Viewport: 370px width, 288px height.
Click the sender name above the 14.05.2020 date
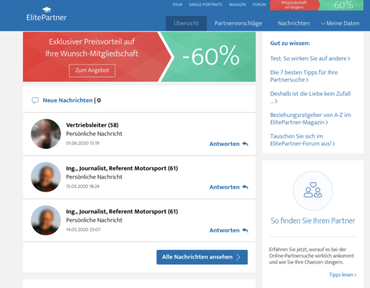click(122, 211)
